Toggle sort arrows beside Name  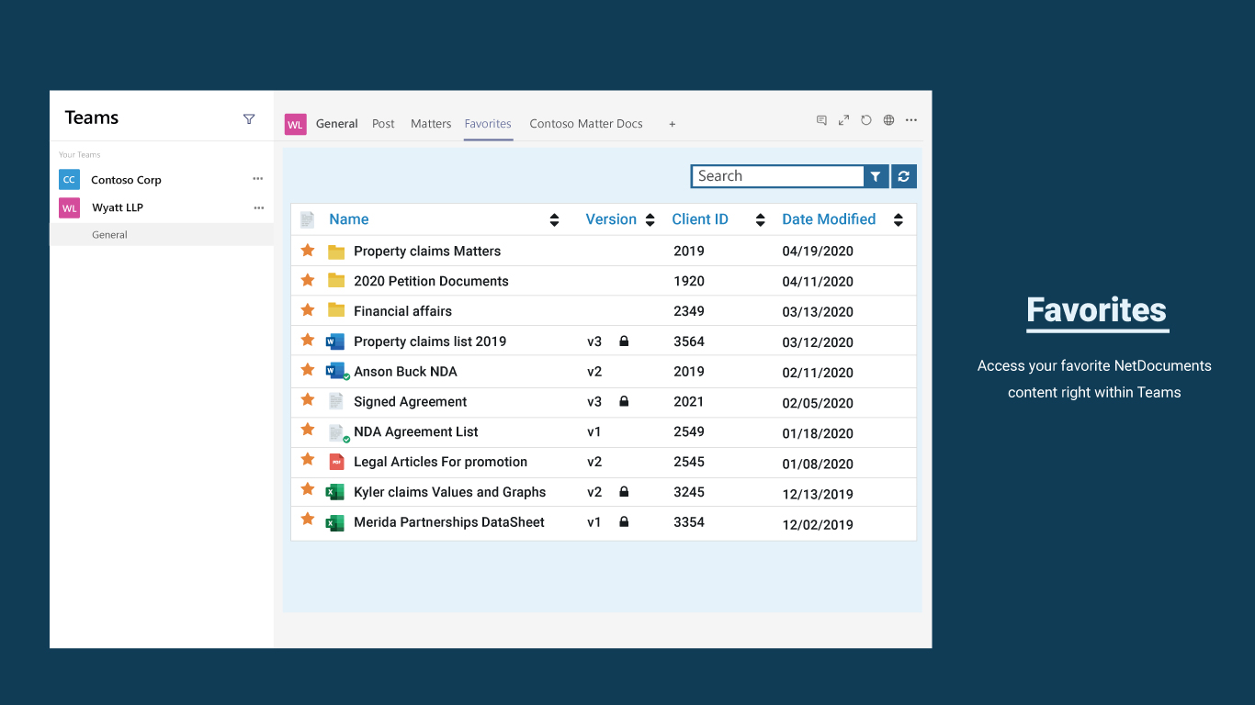[x=554, y=219]
